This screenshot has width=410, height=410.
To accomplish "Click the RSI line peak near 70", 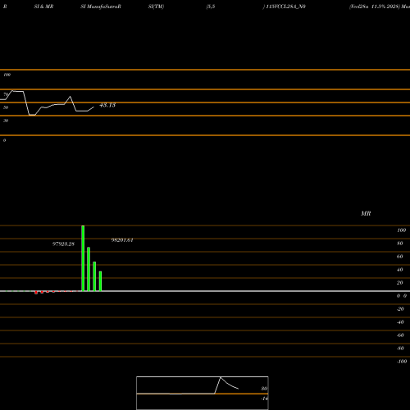I will click(x=12, y=91).
